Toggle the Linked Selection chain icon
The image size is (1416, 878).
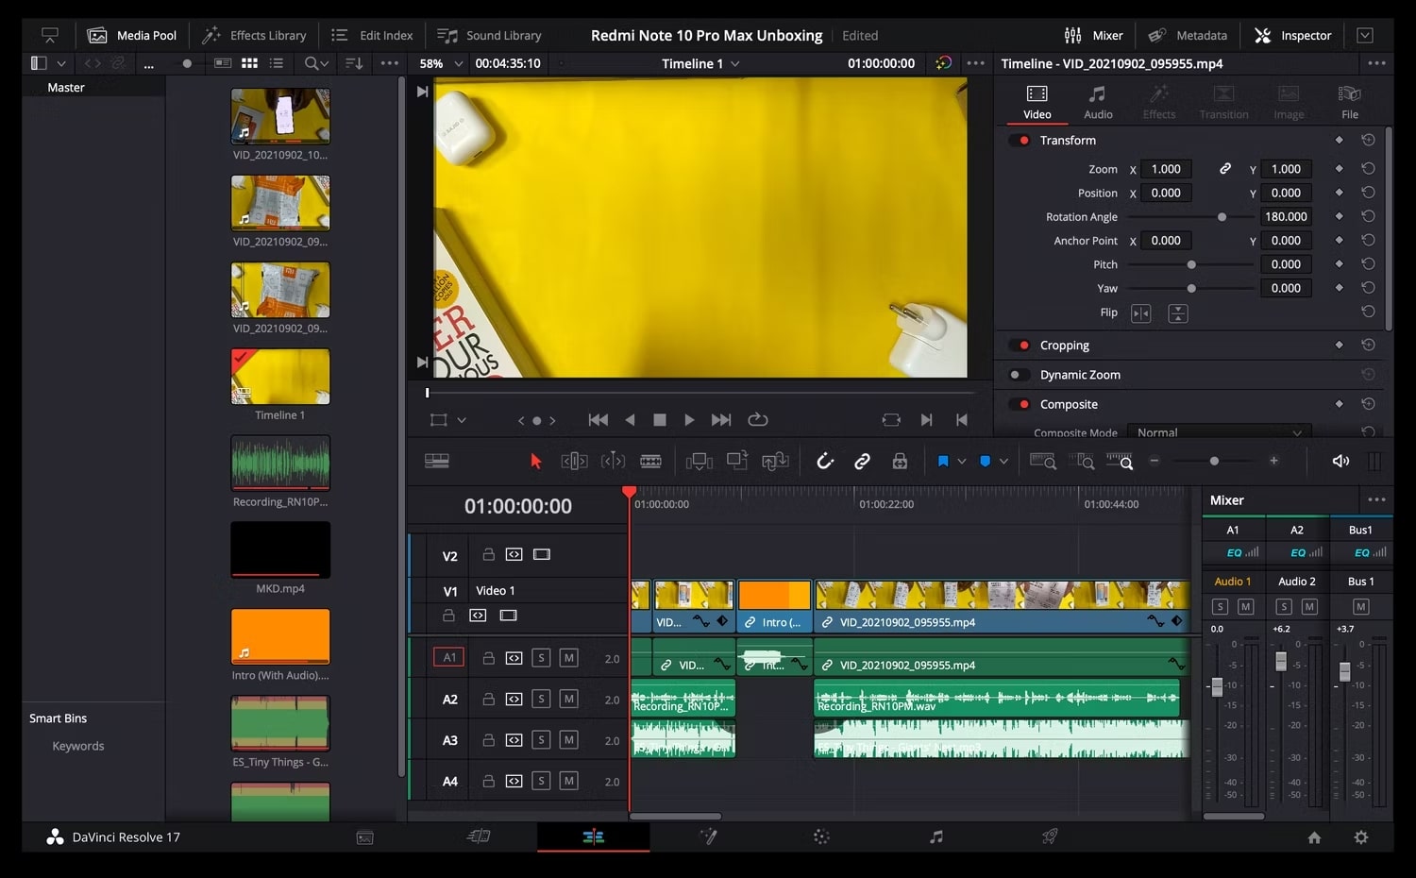[862, 461]
